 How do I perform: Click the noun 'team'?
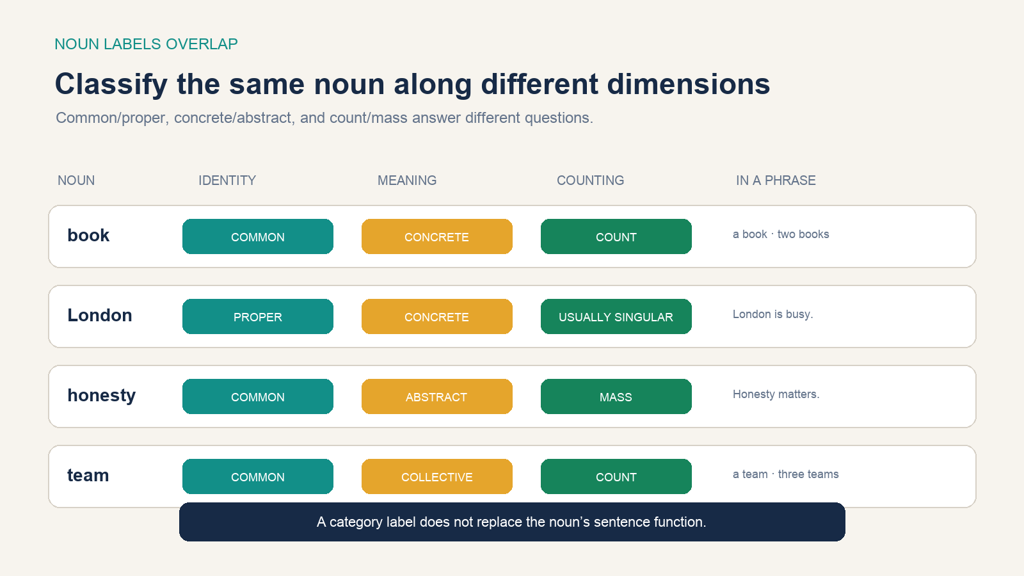tap(88, 476)
